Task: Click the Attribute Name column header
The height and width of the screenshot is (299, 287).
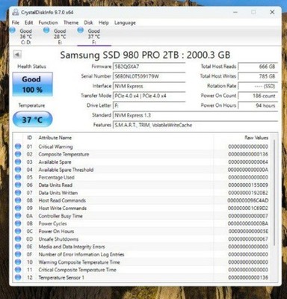Action: (x=55, y=138)
